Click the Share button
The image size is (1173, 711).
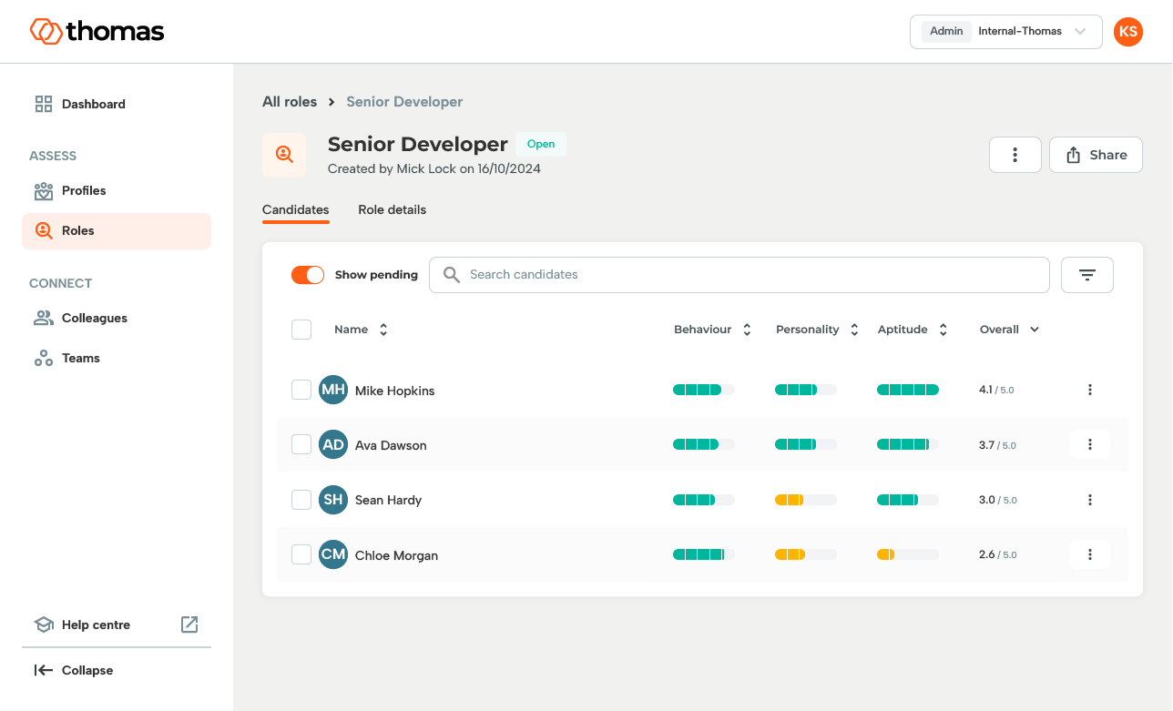(x=1096, y=154)
